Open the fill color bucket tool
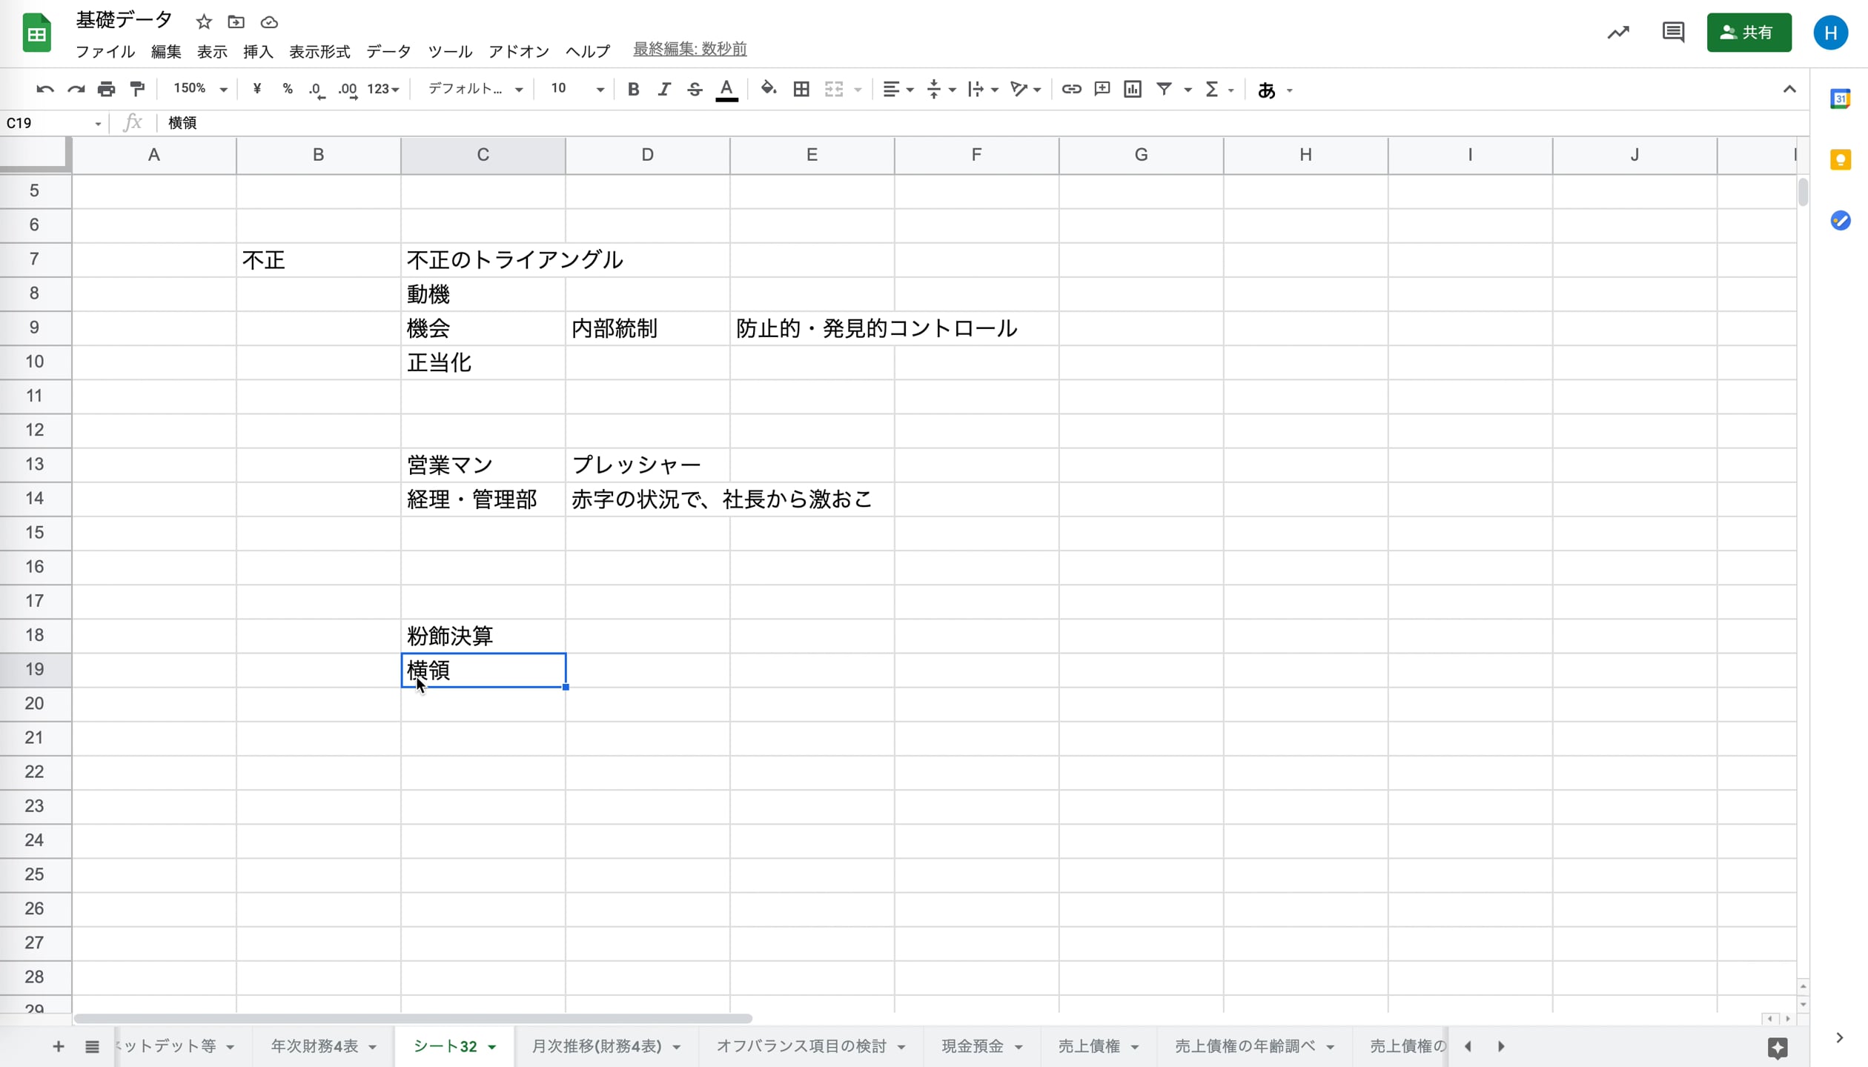This screenshot has width=1868, height=1067. click(x=769, y=89)
